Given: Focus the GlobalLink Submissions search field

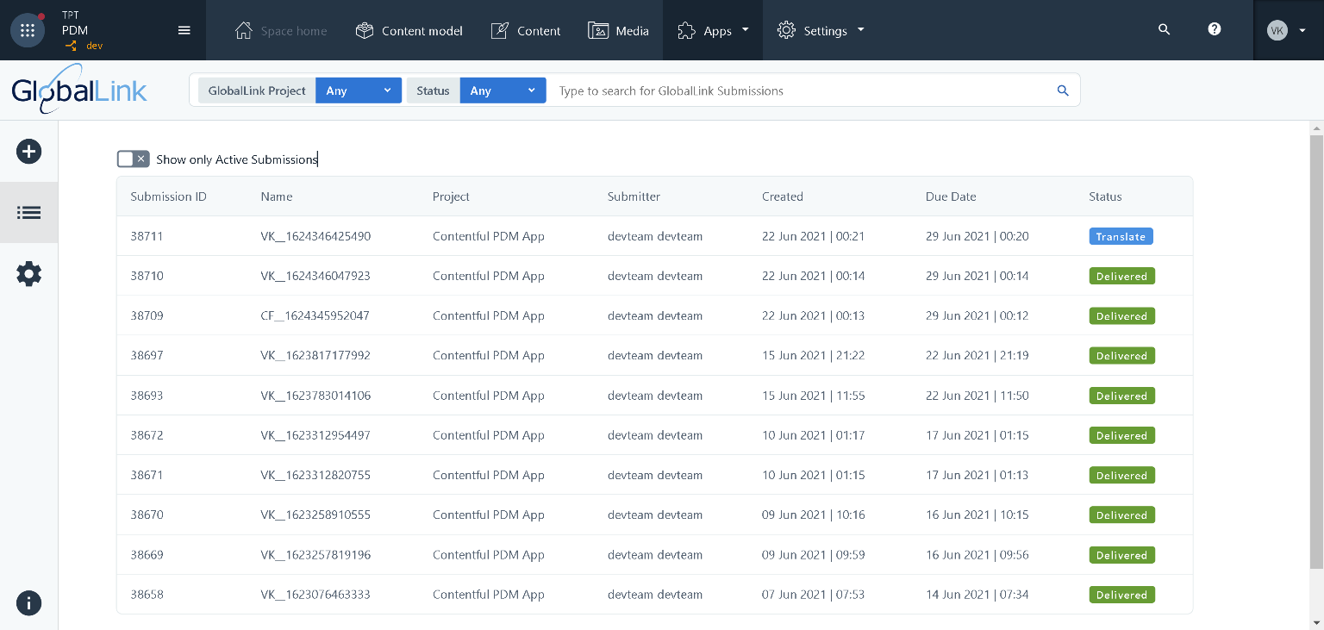Looking at the screenshot, I should coord(802,90).
